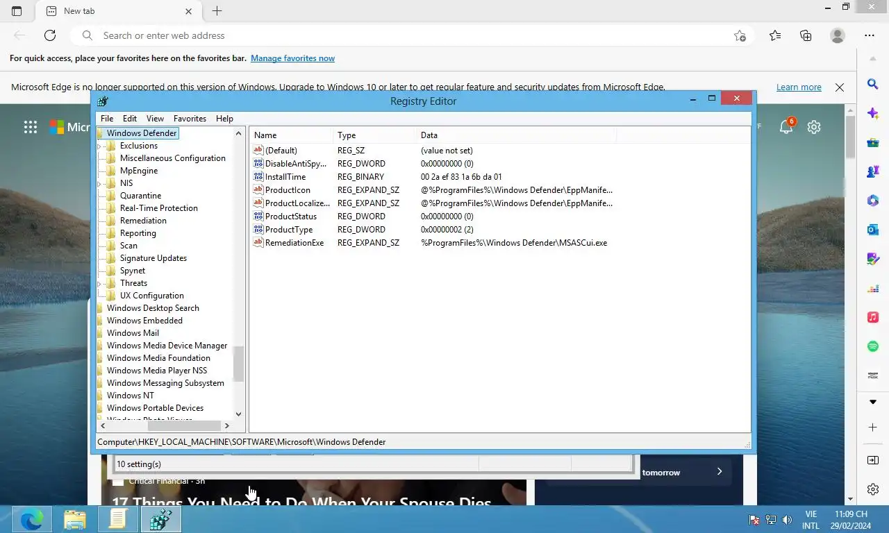Open File Explorer from the taskbar

(x=75, y=518)
